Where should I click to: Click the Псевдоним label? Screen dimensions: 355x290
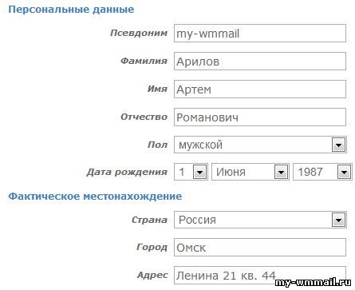pos(139,33)
